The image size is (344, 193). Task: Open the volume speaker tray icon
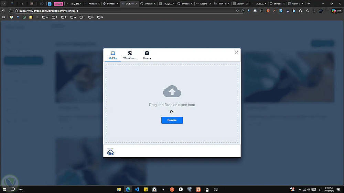click(x=309, y=190)
